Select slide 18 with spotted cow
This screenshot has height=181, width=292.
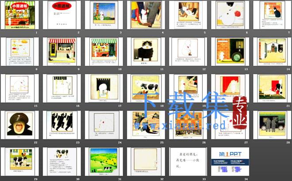point(146,88)
